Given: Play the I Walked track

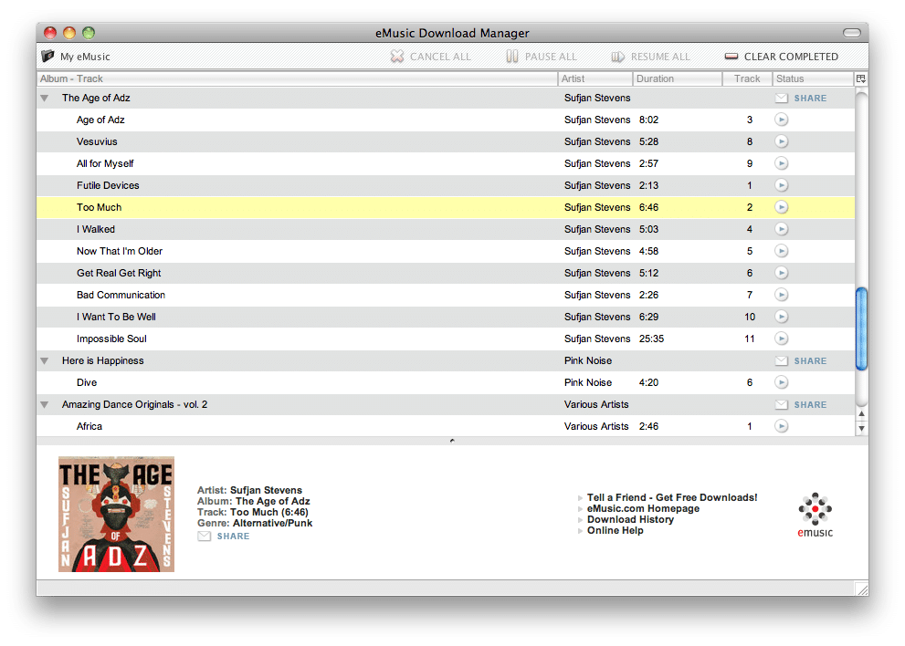Looking at the screenshot, I should point(782,229).
